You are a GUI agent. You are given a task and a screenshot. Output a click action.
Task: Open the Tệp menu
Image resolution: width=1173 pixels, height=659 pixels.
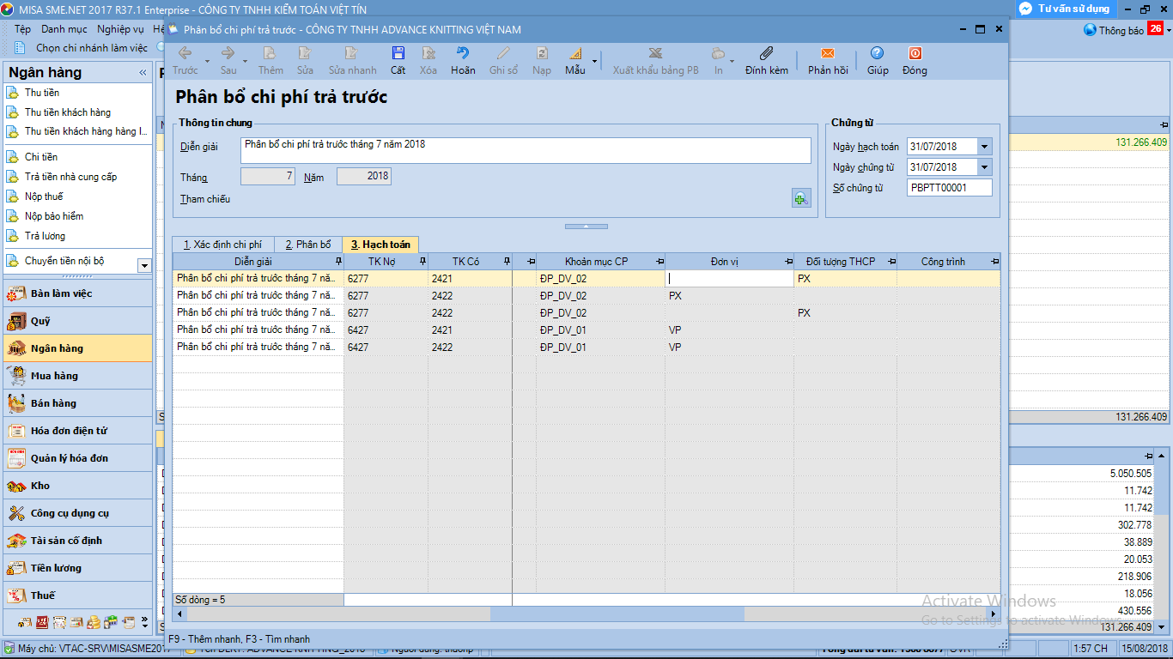pyautogui.click(x=22, y=29)
